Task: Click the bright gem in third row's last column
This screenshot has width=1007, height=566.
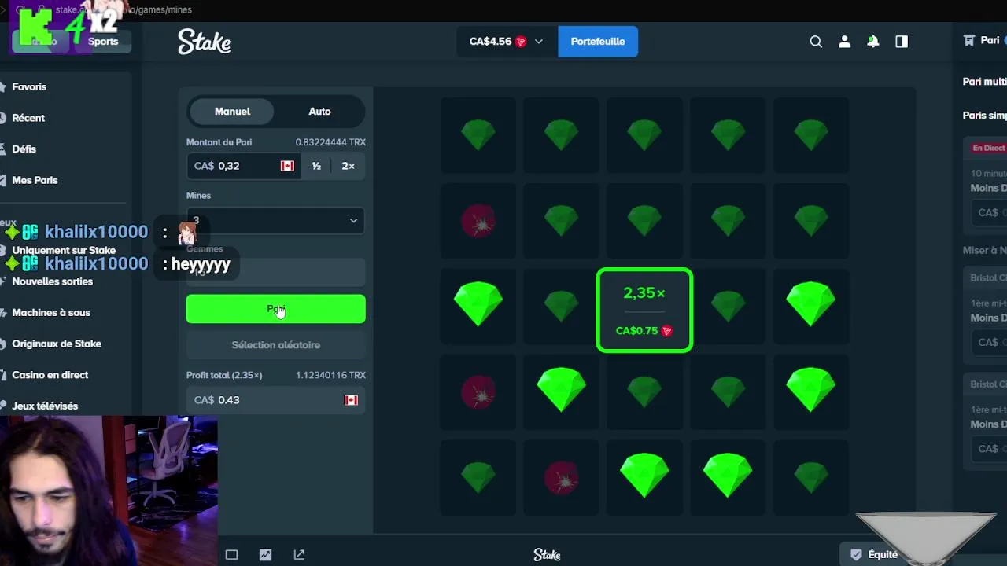Action: point(811,306)
